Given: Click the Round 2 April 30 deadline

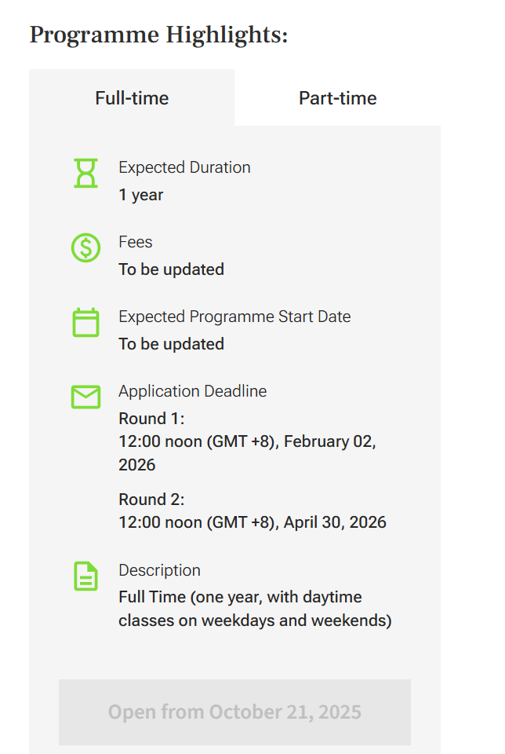Looking at the screenshot, I should (x=252, y=511).
